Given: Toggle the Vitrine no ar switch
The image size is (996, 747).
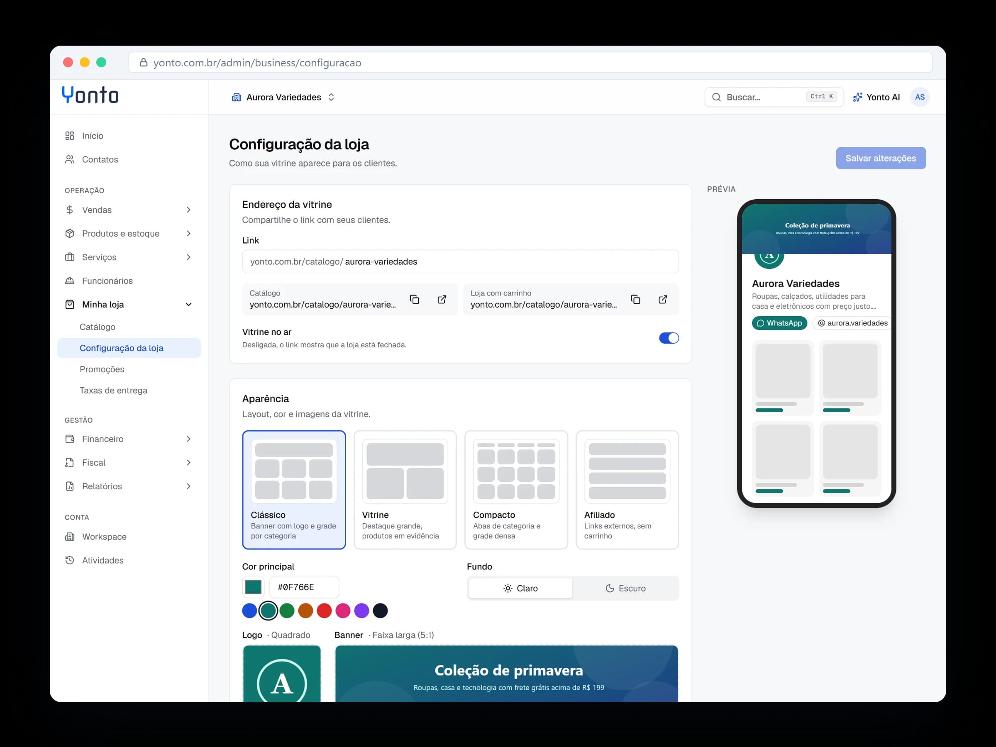Looking at the screenshot, I should 669,338.
